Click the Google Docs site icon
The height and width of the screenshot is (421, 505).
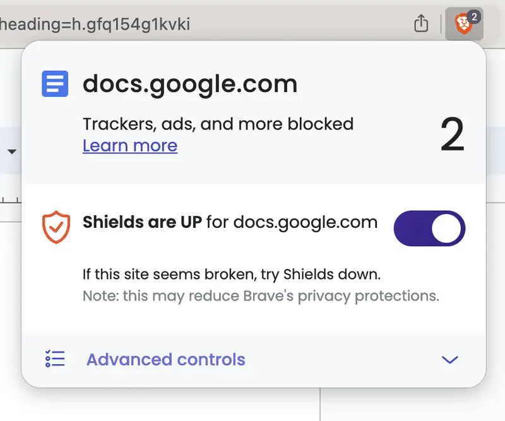pos(55,84)
